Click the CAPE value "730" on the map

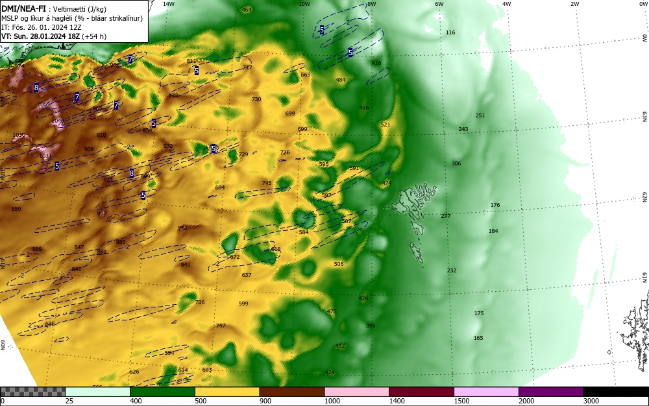point(256,99)
